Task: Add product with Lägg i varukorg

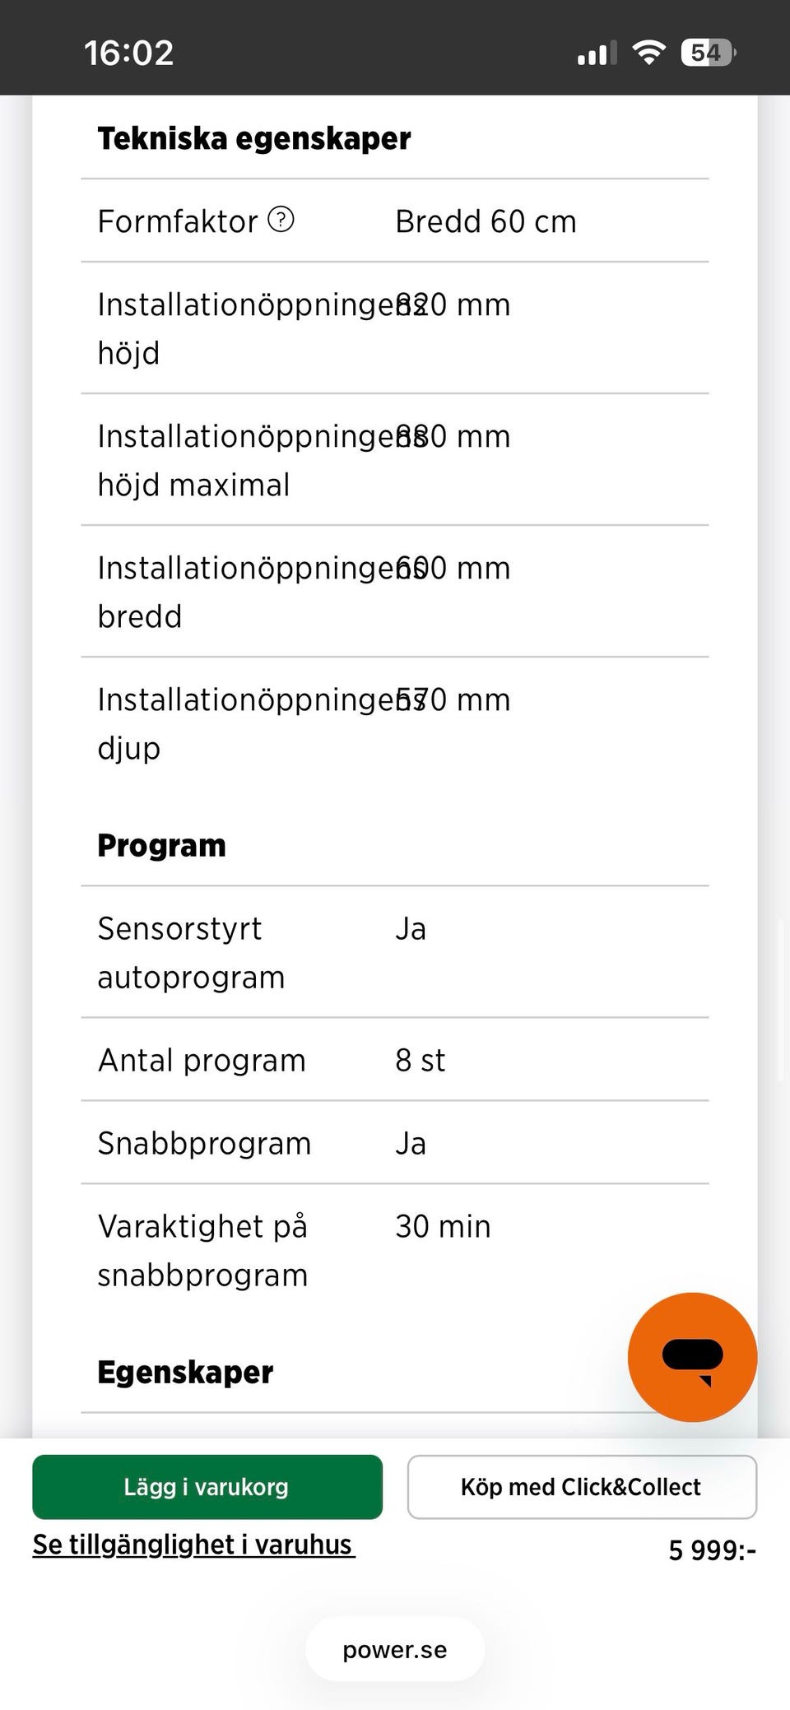Action: 207,1487
